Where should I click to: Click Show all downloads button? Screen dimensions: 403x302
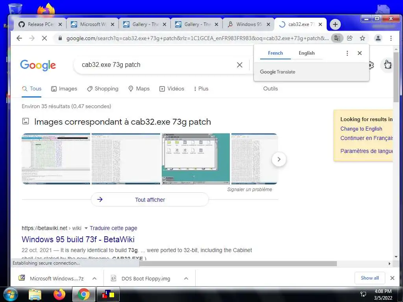[370, 278]
